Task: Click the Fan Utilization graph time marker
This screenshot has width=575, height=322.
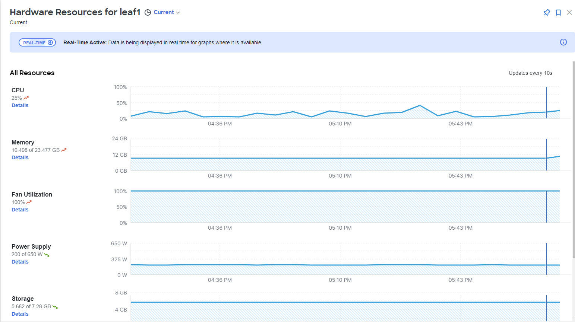Action: point(546,207)
